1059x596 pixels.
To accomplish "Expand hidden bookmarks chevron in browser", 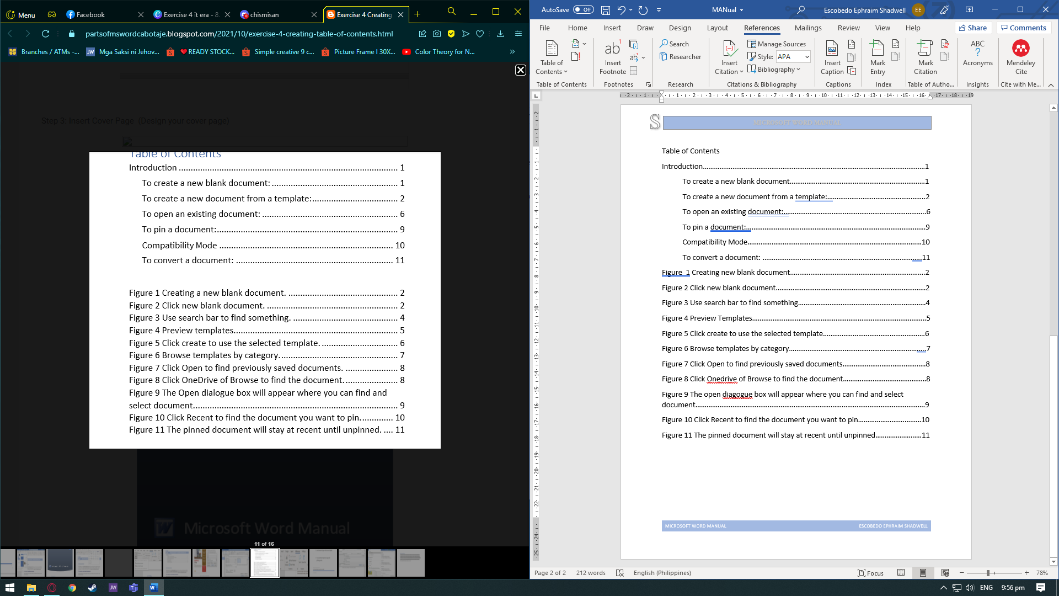I will point(512,52).
